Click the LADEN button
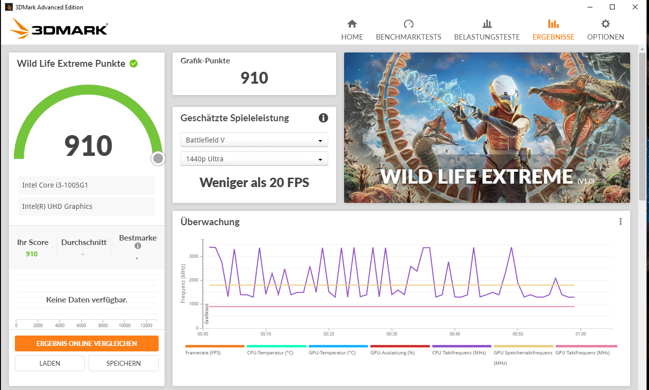This screenshot has width=649, height=390. click(50, 363)
